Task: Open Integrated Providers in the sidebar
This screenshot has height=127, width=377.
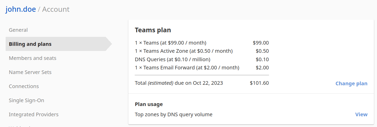Action: click(34, 114)
